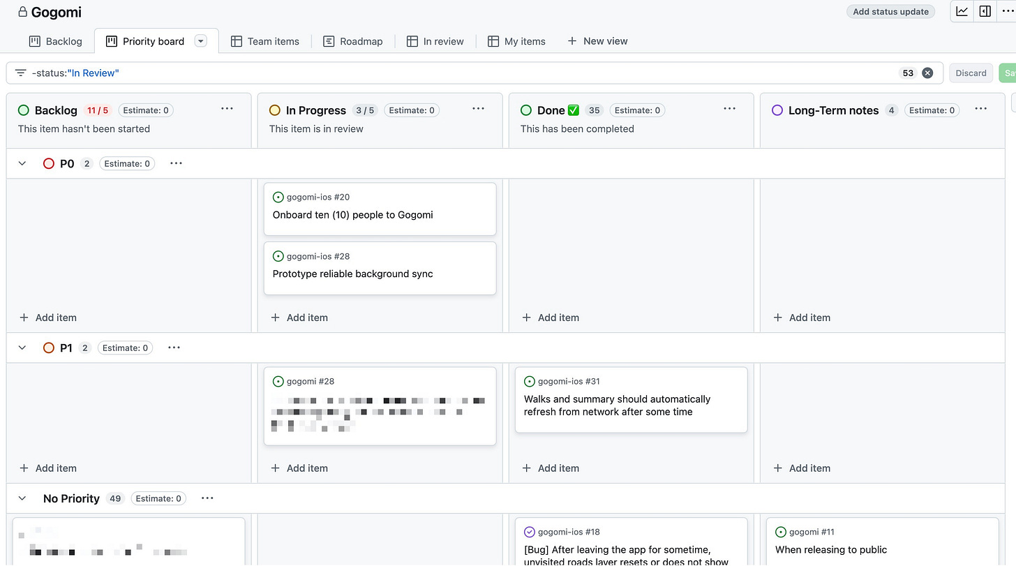Click the No Priority count 49

point(115,498)
